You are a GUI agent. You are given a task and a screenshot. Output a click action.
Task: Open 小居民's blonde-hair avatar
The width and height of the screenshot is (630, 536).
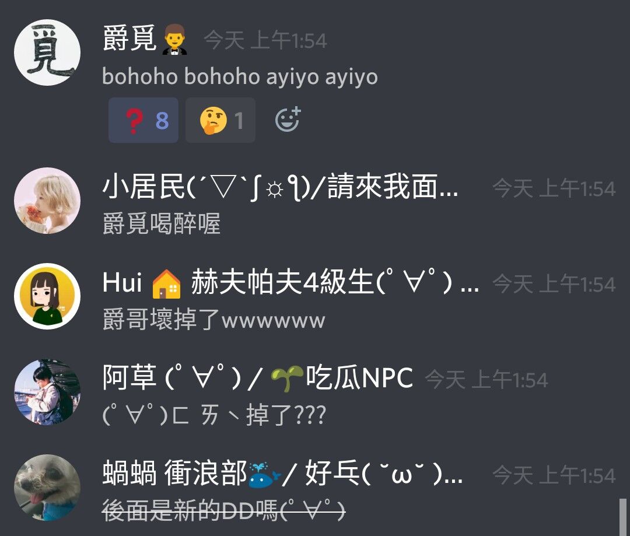coord(47,201)
